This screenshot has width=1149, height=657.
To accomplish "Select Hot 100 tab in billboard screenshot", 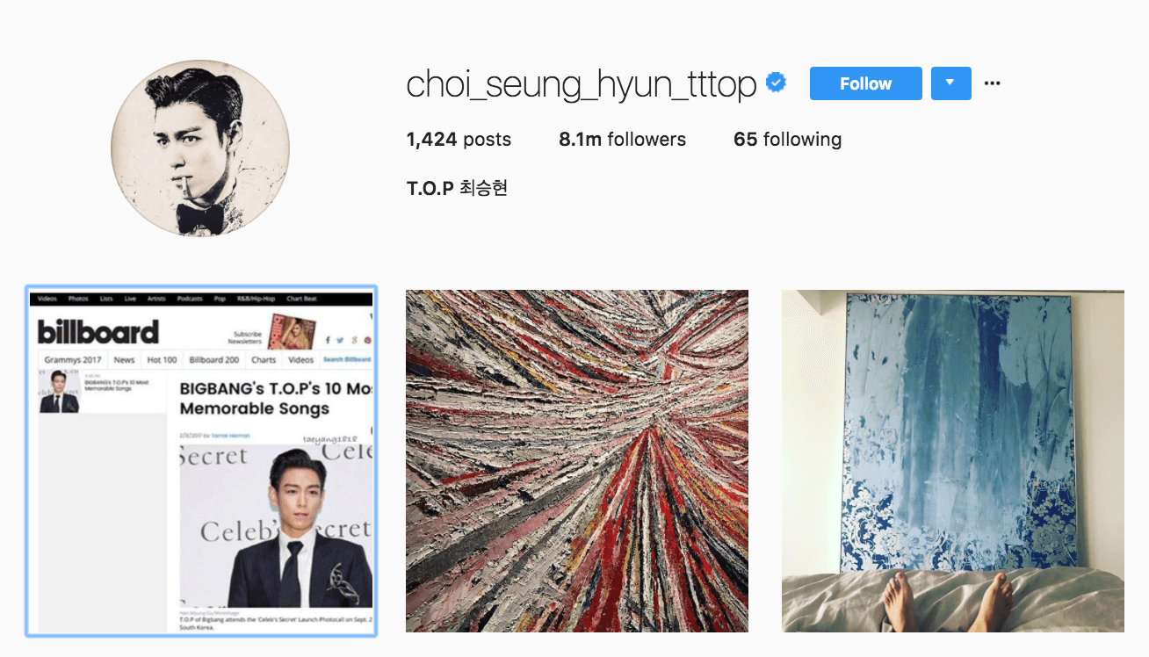I will coord(162,359).
